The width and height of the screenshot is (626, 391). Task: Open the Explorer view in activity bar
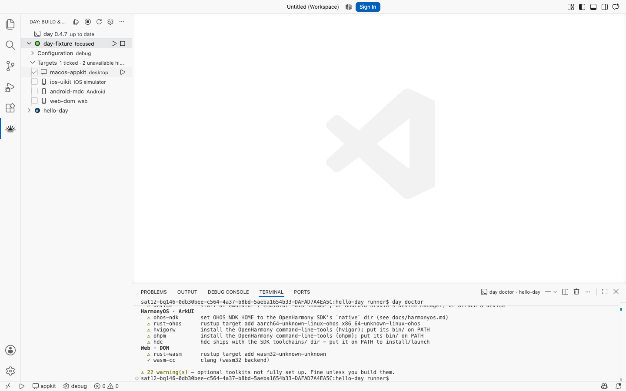click(10, 24)
